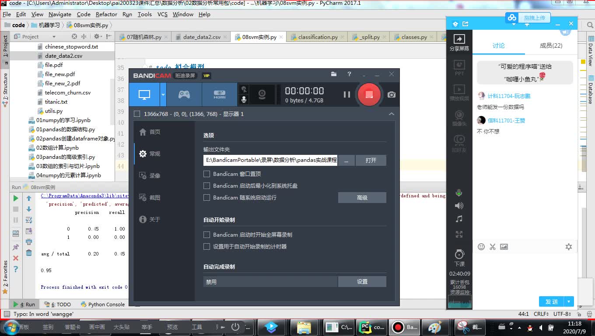Enable 启动时开始全屏幕录制 checkbox
The height and width of the screenshot is (336, 595).
tap(207, 234)
